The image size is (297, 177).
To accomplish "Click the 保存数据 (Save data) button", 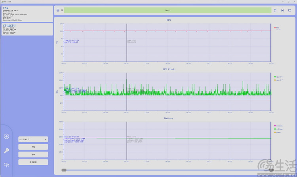I will [x=33, y=162].
